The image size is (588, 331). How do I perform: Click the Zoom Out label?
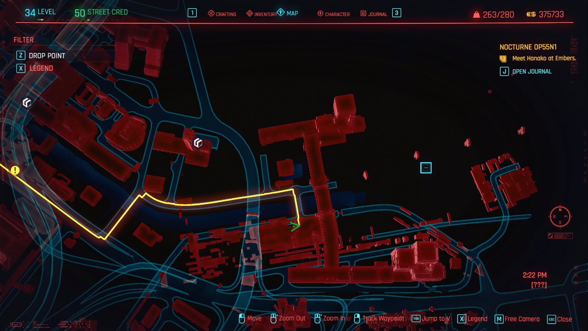point(292,319)
